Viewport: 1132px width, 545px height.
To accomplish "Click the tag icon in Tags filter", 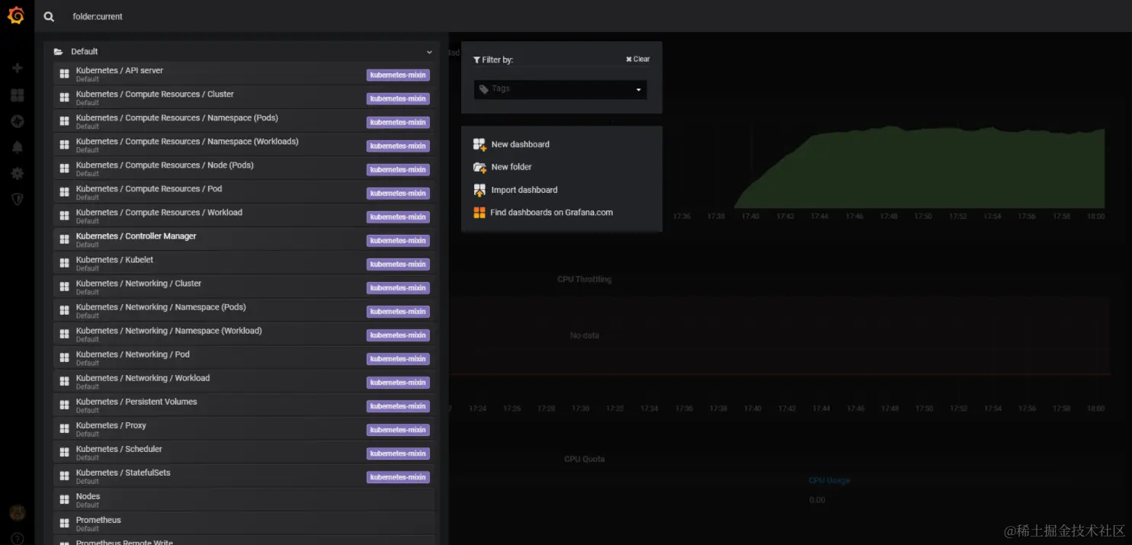I will click(484, 89).
